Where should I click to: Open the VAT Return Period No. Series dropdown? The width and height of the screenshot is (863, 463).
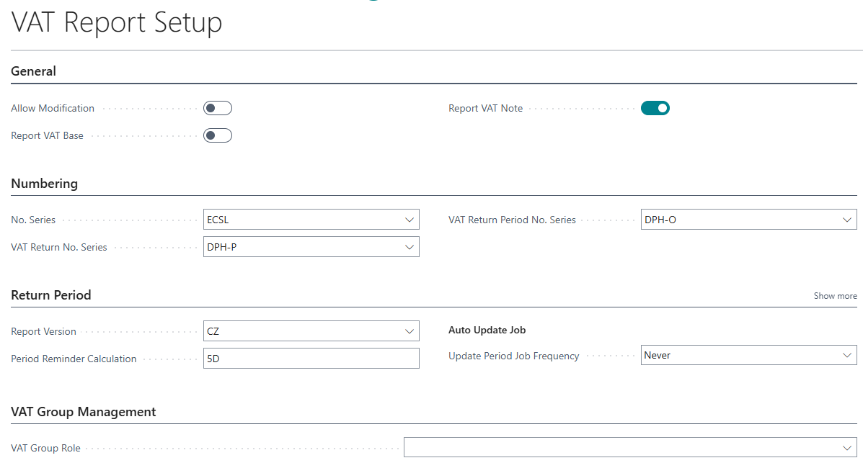pyautogui.click(x=848, y=219)
